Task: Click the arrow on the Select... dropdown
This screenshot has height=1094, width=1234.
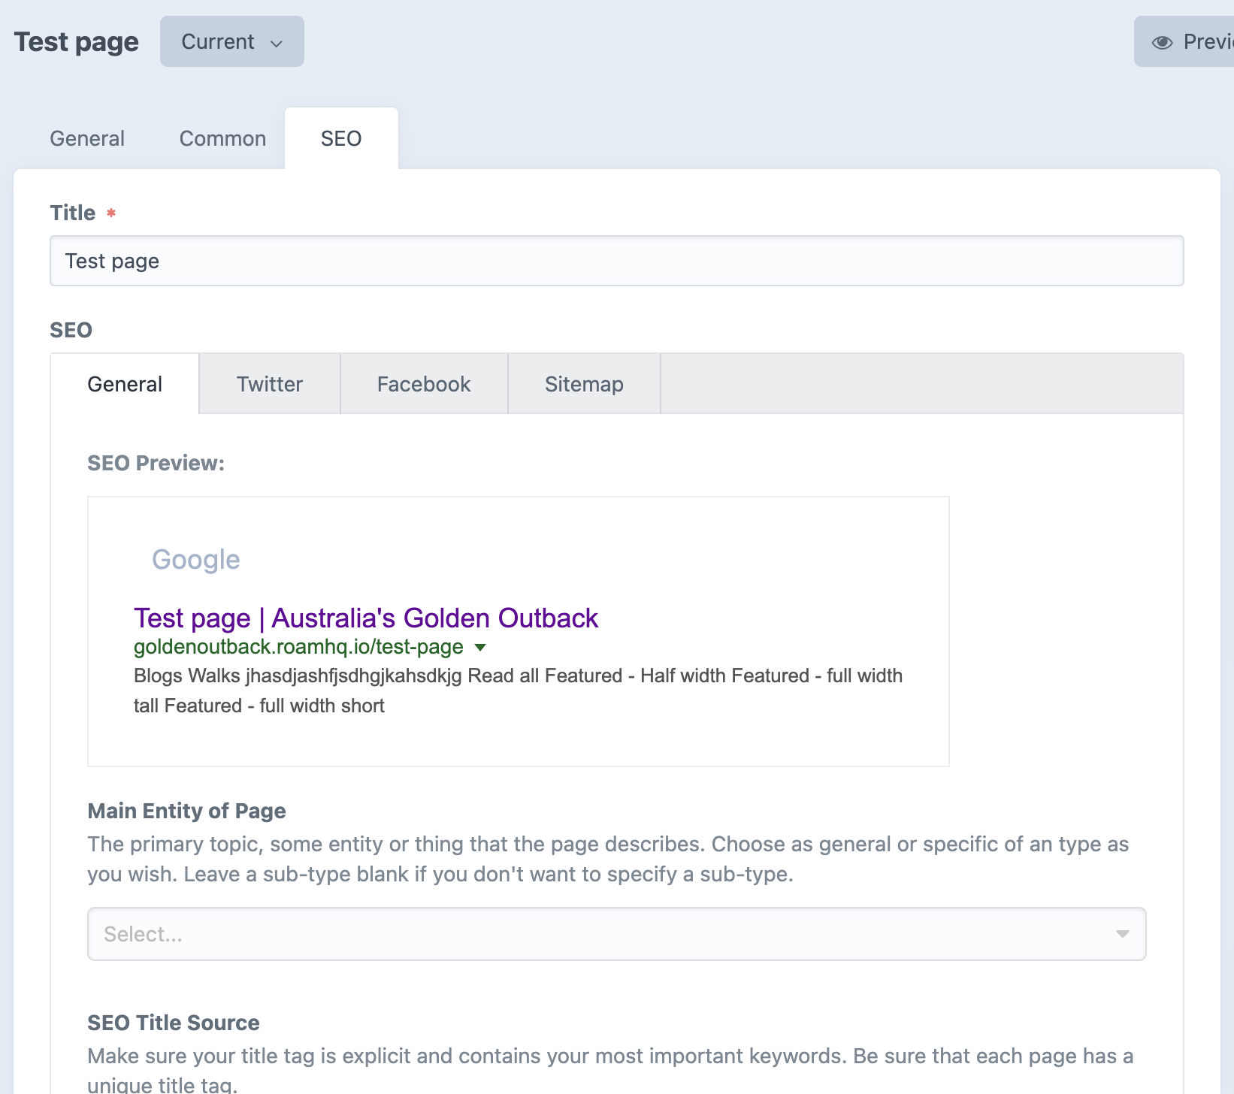Action: pyautogui.click(x=1122, y=934)
